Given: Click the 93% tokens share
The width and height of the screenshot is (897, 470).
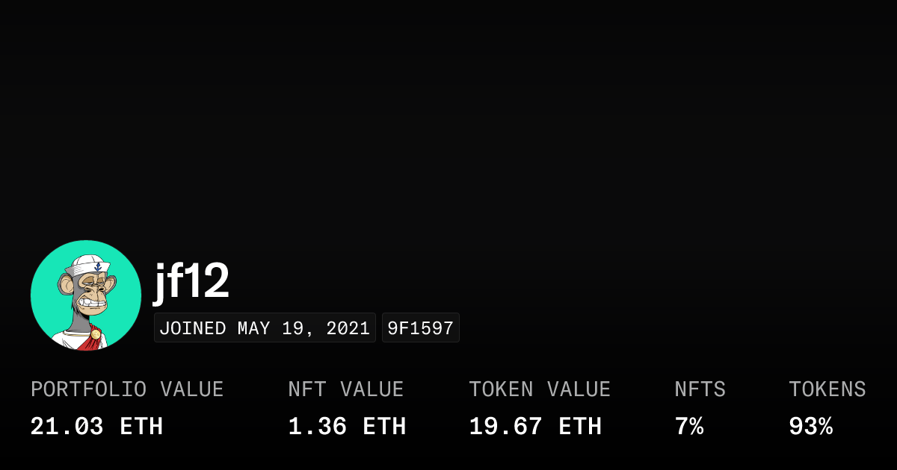Looking at the screenshot, I should [810, 427].
